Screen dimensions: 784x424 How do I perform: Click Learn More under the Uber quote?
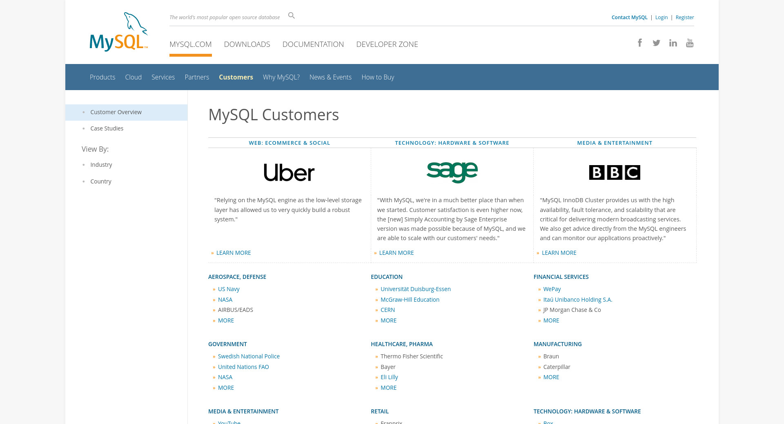tap(233, 253)
